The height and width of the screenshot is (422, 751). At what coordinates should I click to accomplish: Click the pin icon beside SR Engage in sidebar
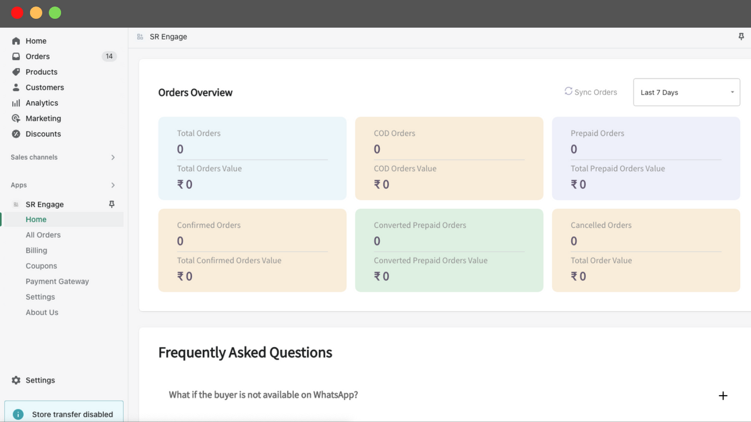111,205
